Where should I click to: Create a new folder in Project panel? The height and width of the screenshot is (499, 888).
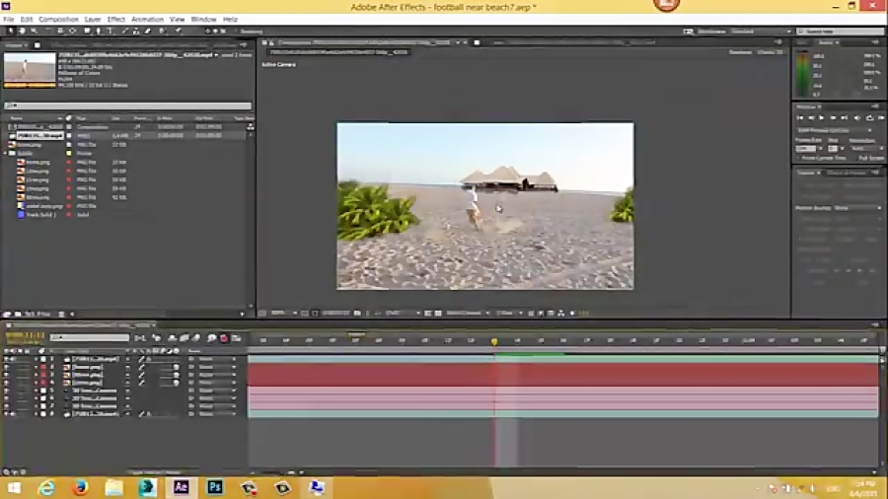click(18, 314)
